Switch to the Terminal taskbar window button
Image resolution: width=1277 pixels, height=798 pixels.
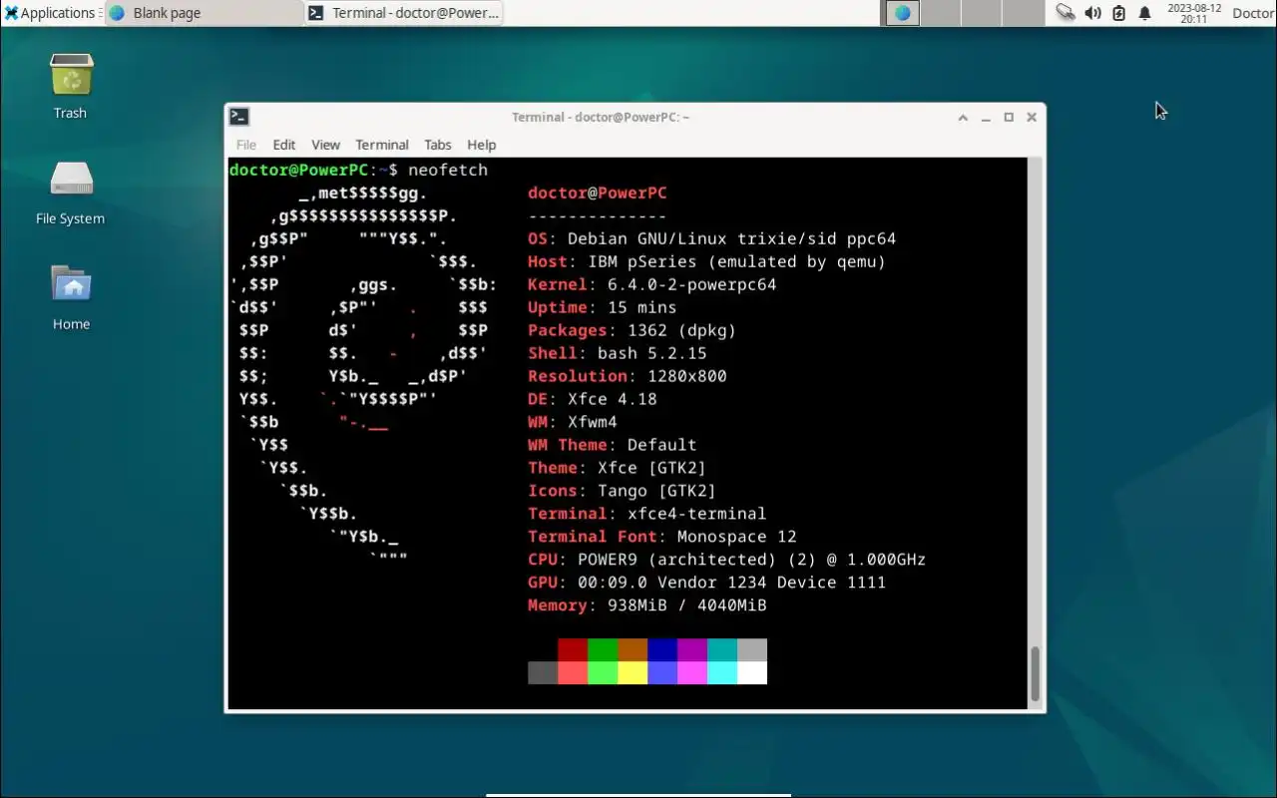click(x=403, y=13)
